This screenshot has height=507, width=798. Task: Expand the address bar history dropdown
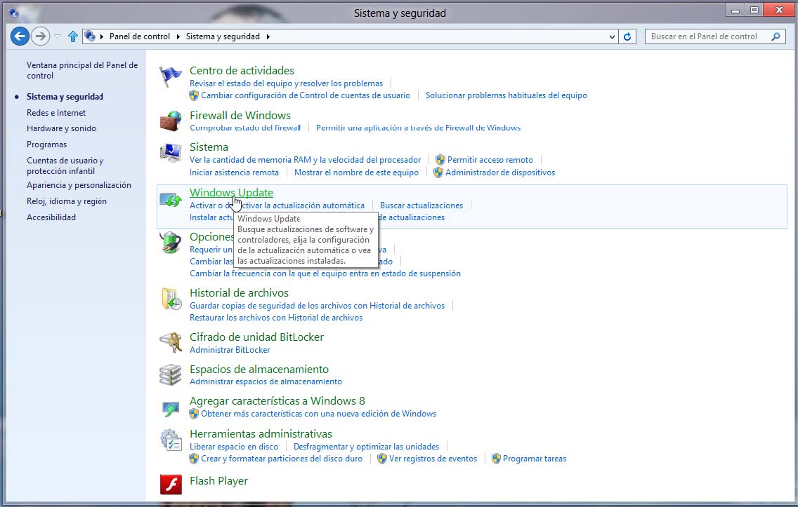pyautogui.click(x=612, y=36)
